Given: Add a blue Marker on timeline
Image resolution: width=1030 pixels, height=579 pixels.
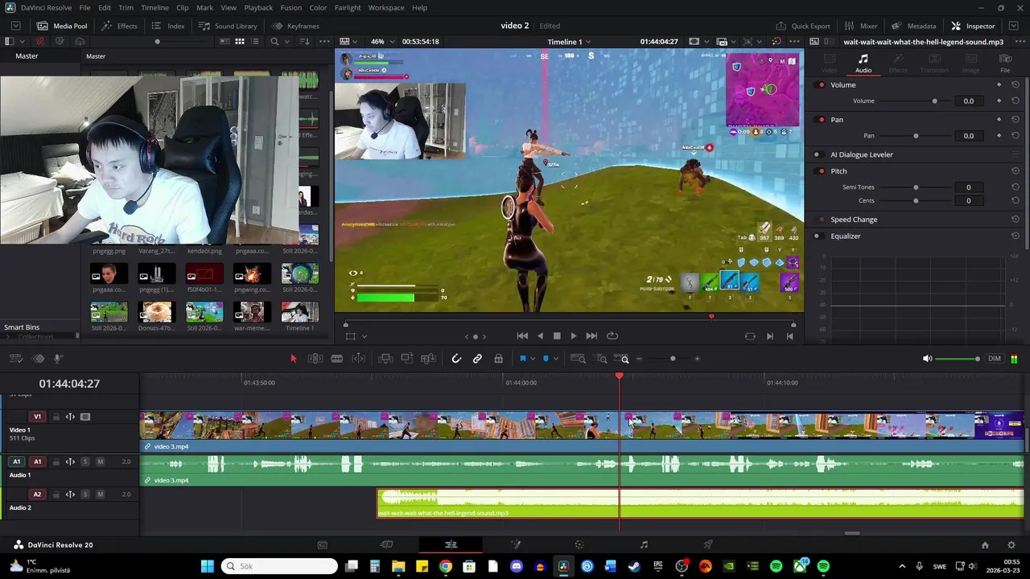Looking at the screenshot, I should point(546,359).
